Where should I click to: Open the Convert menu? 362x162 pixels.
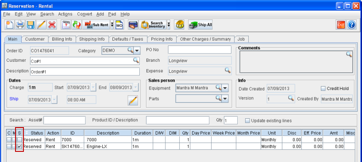click(85, 14)
